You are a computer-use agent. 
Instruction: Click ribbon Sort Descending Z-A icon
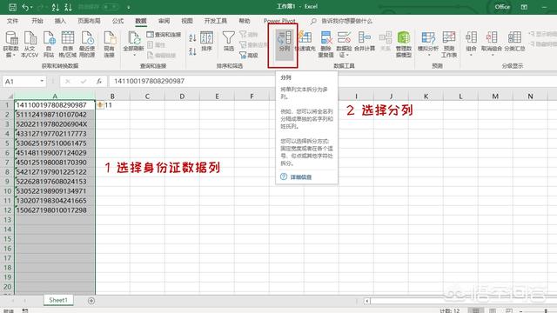click(192, 51)
